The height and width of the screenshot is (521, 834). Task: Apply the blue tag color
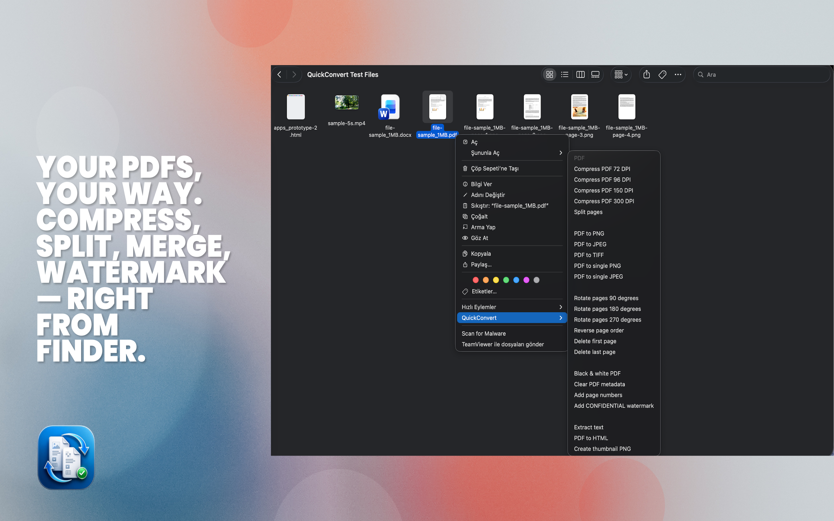click(x=516, y=280)
